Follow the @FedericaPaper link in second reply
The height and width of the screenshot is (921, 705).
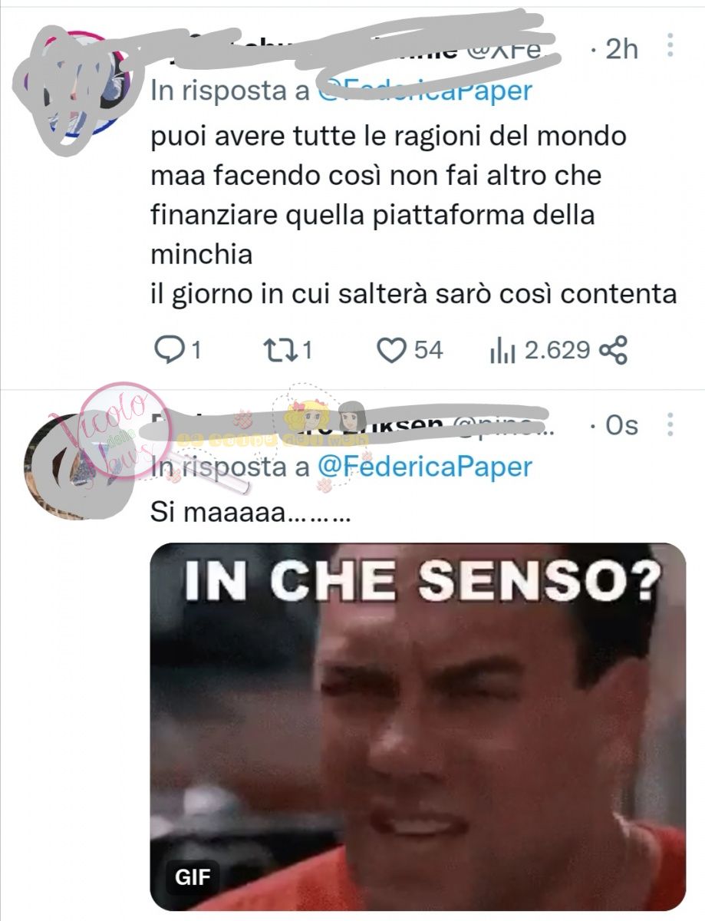click(424, 466)
